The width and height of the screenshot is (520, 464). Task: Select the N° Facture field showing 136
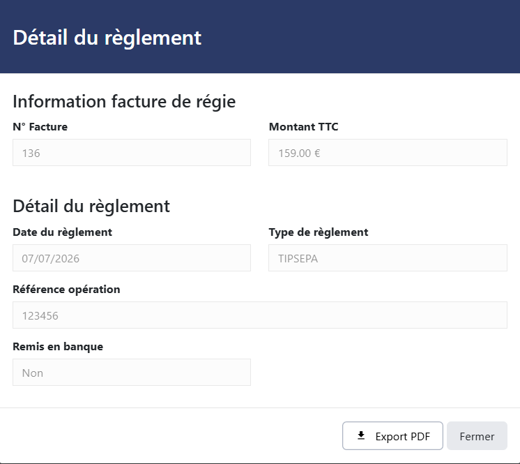(x=132, y=153)
